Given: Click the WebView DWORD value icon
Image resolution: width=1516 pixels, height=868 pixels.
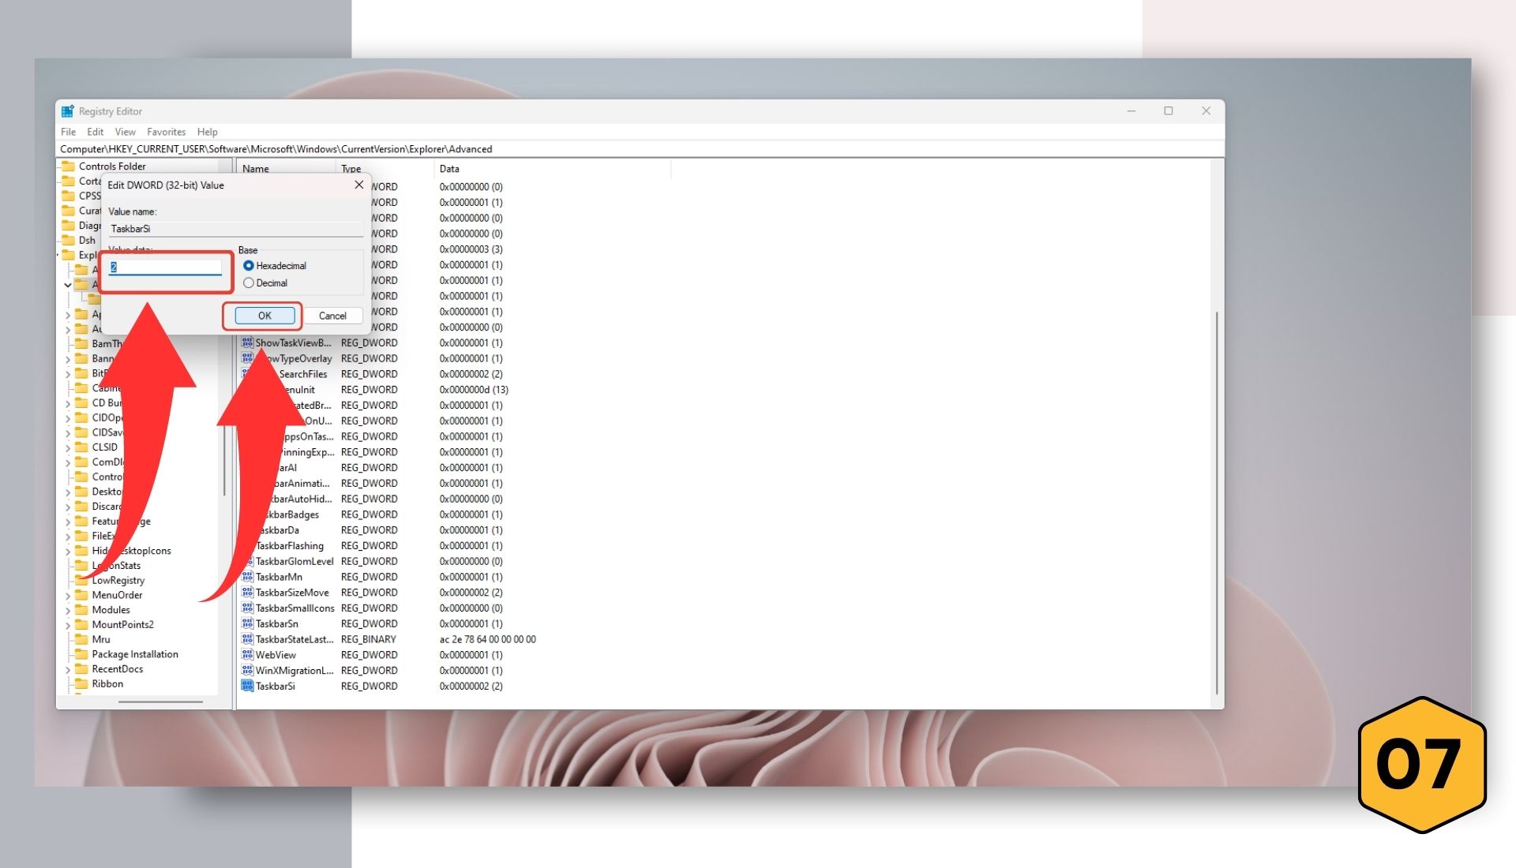Looking at the screenshot, I should [247, 655].
